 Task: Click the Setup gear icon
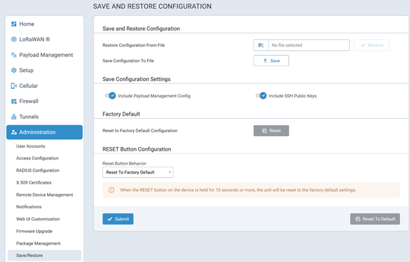14,71
